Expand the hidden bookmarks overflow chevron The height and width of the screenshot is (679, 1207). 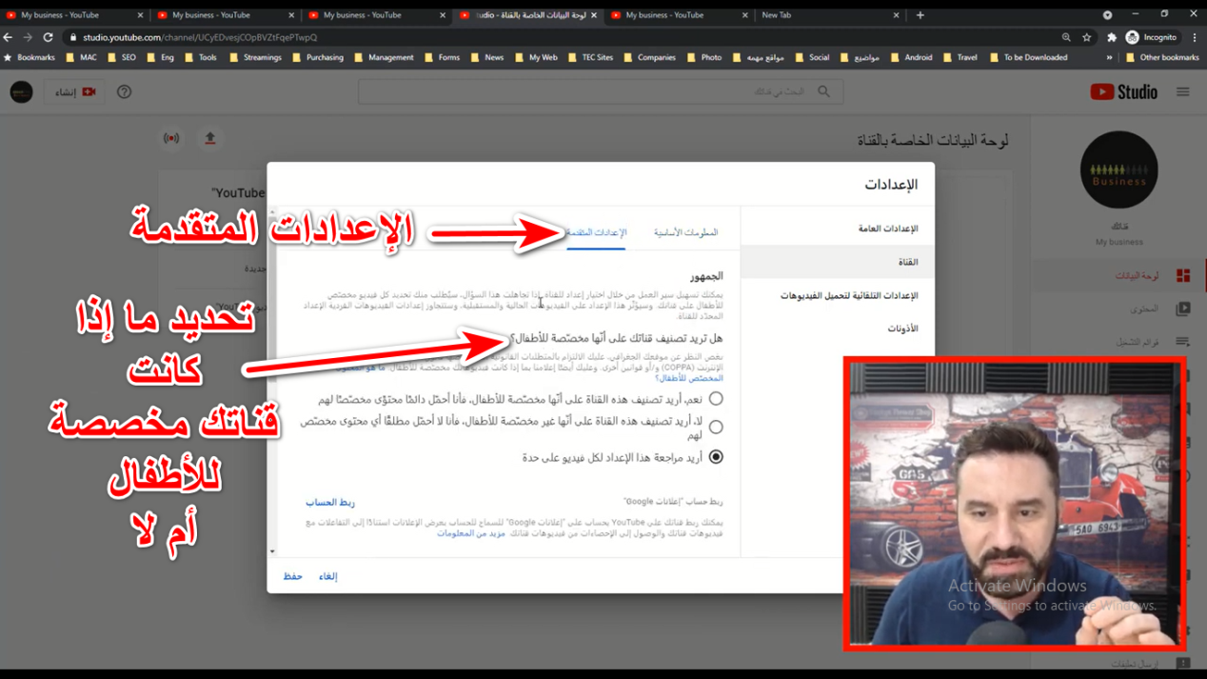(1109, 57)
